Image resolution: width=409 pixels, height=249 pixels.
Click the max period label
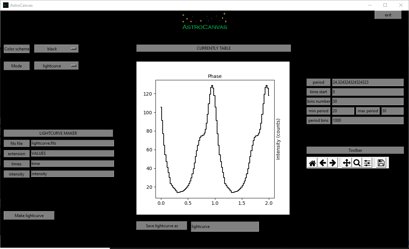[368, 111]
